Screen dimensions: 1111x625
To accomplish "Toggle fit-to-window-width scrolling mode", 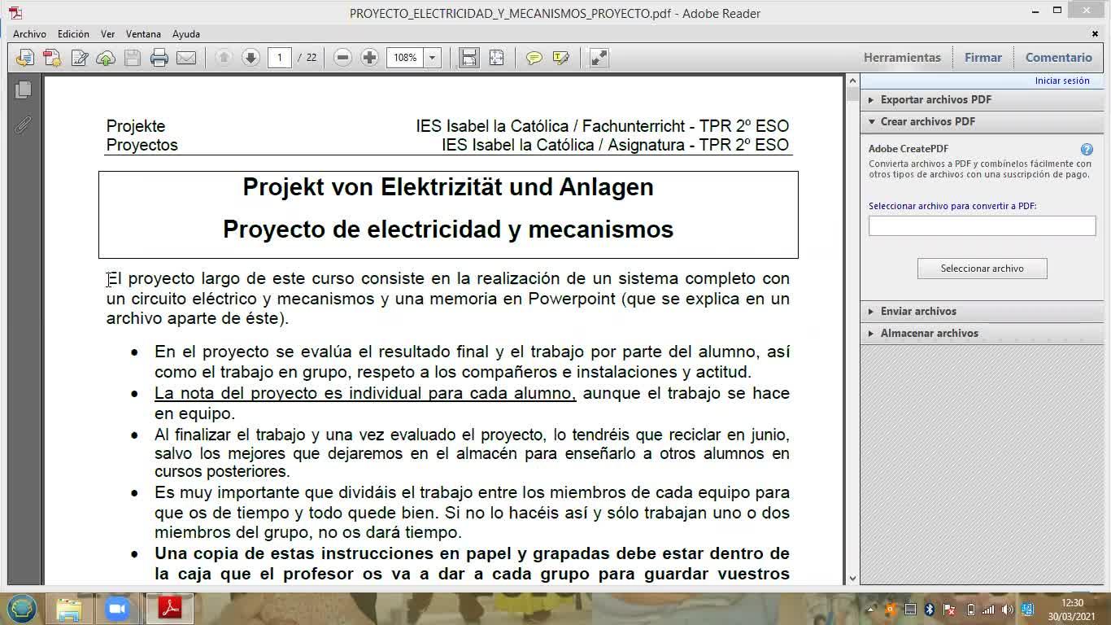I will click(469, 58).
